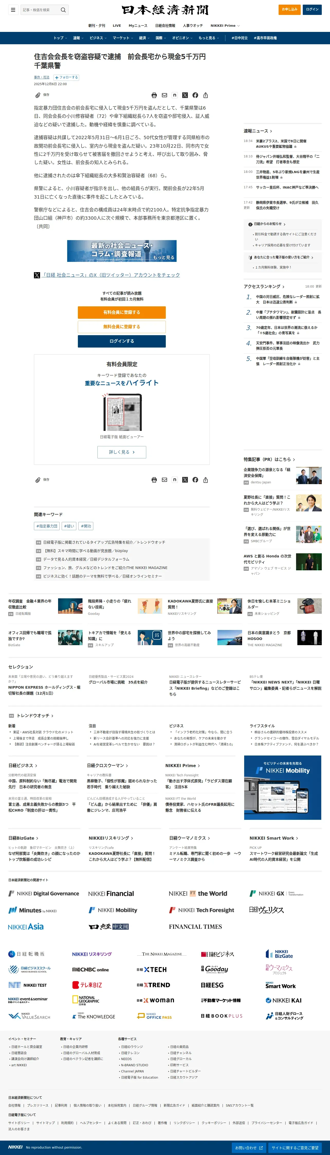Expand the NIKKEI Prime header dropdown

(x=225, y=25)
